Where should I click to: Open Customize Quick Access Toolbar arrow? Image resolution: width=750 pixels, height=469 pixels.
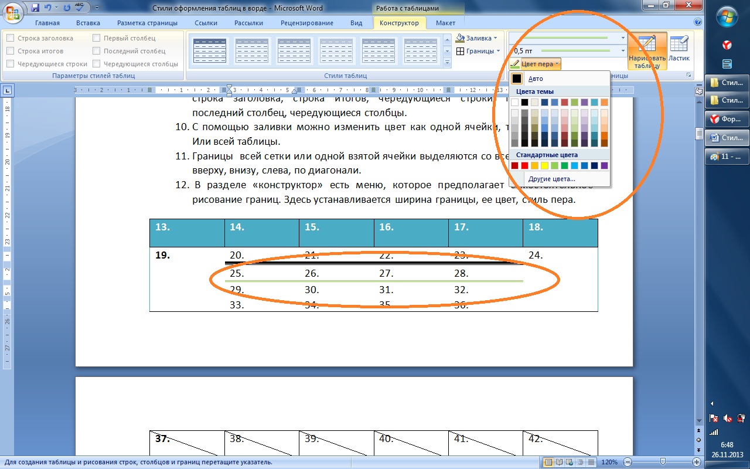[x=96, y=8]
